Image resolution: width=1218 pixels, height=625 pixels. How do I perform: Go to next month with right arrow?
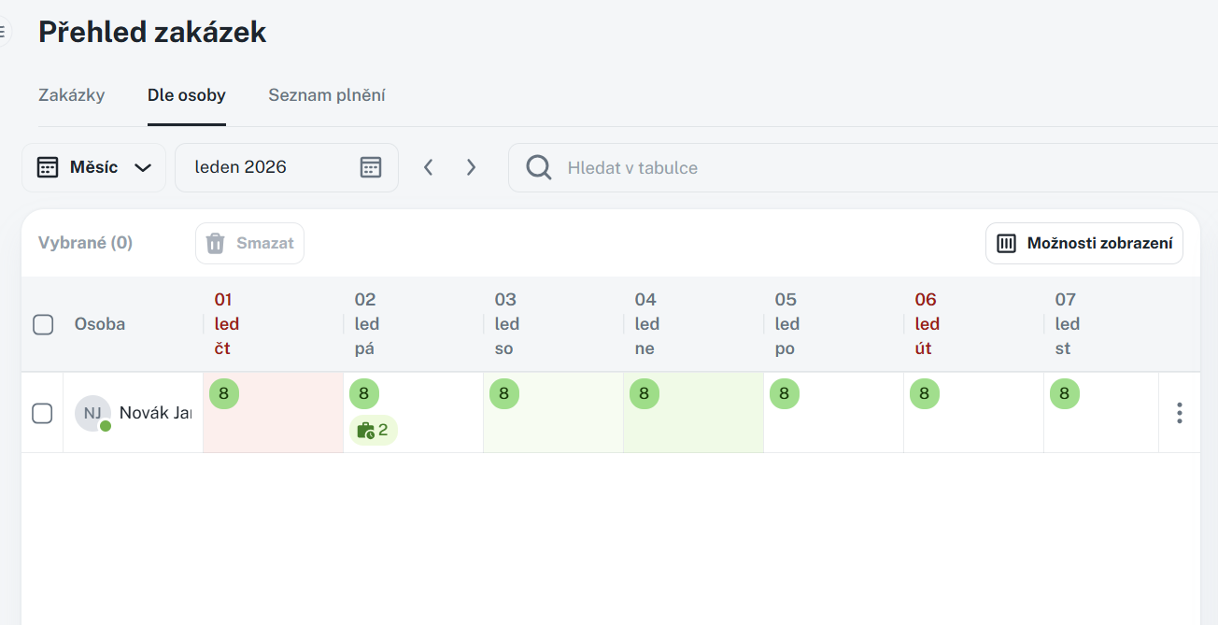point(471,167)
